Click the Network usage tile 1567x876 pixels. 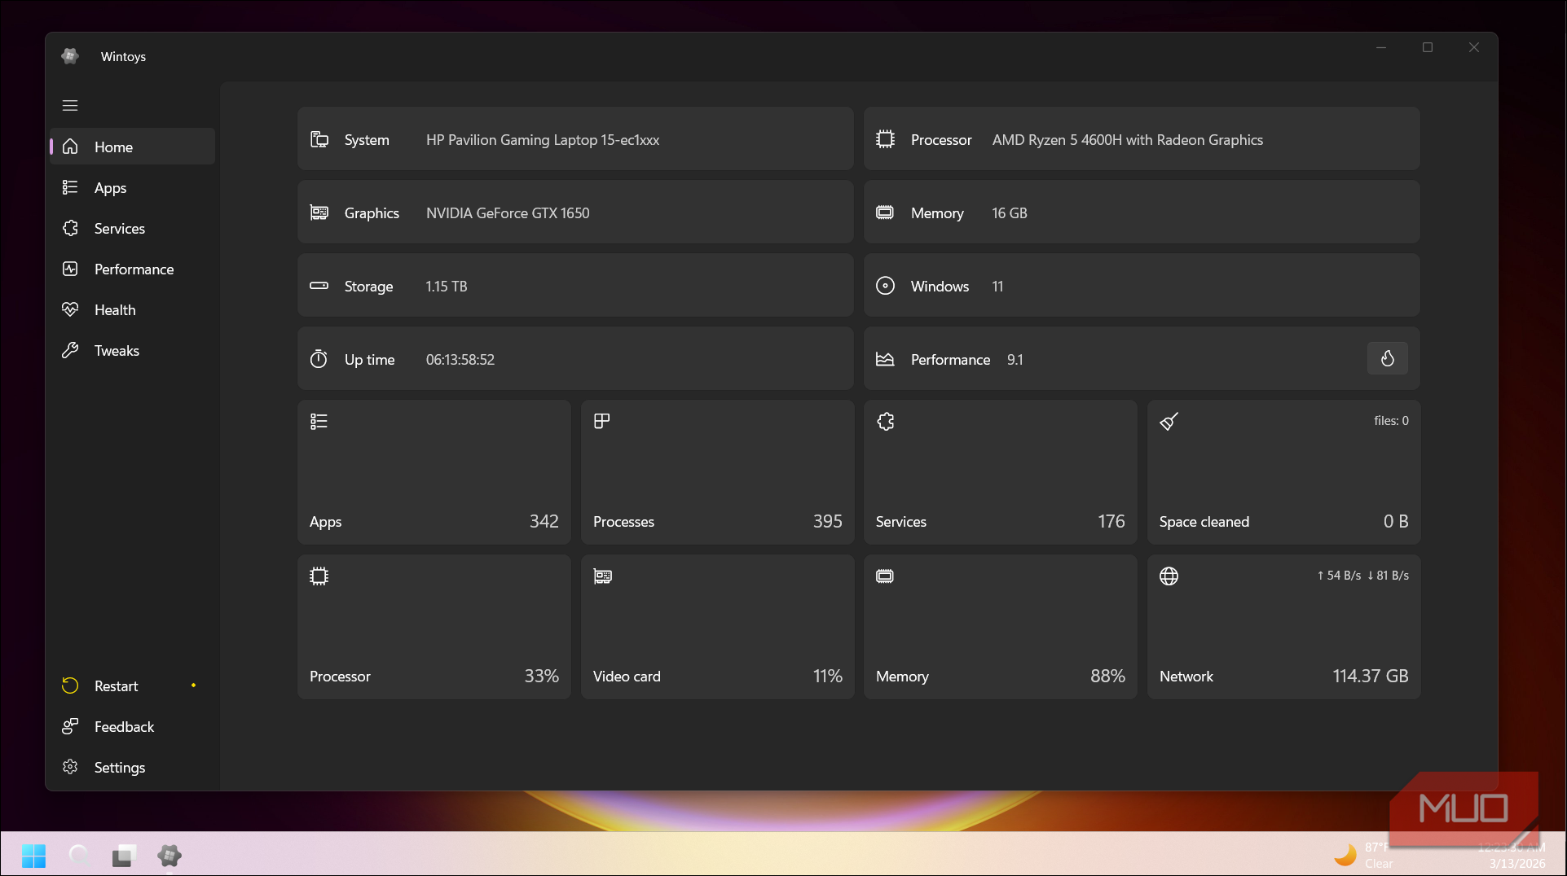click(x=1283, y=626)
